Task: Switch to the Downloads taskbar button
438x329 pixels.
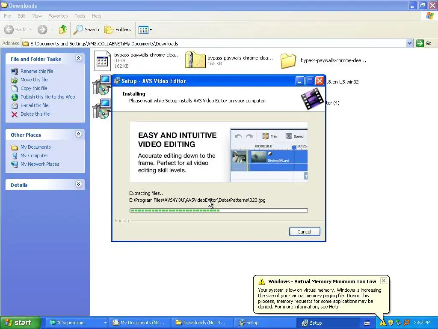Action: pos(202,323)
